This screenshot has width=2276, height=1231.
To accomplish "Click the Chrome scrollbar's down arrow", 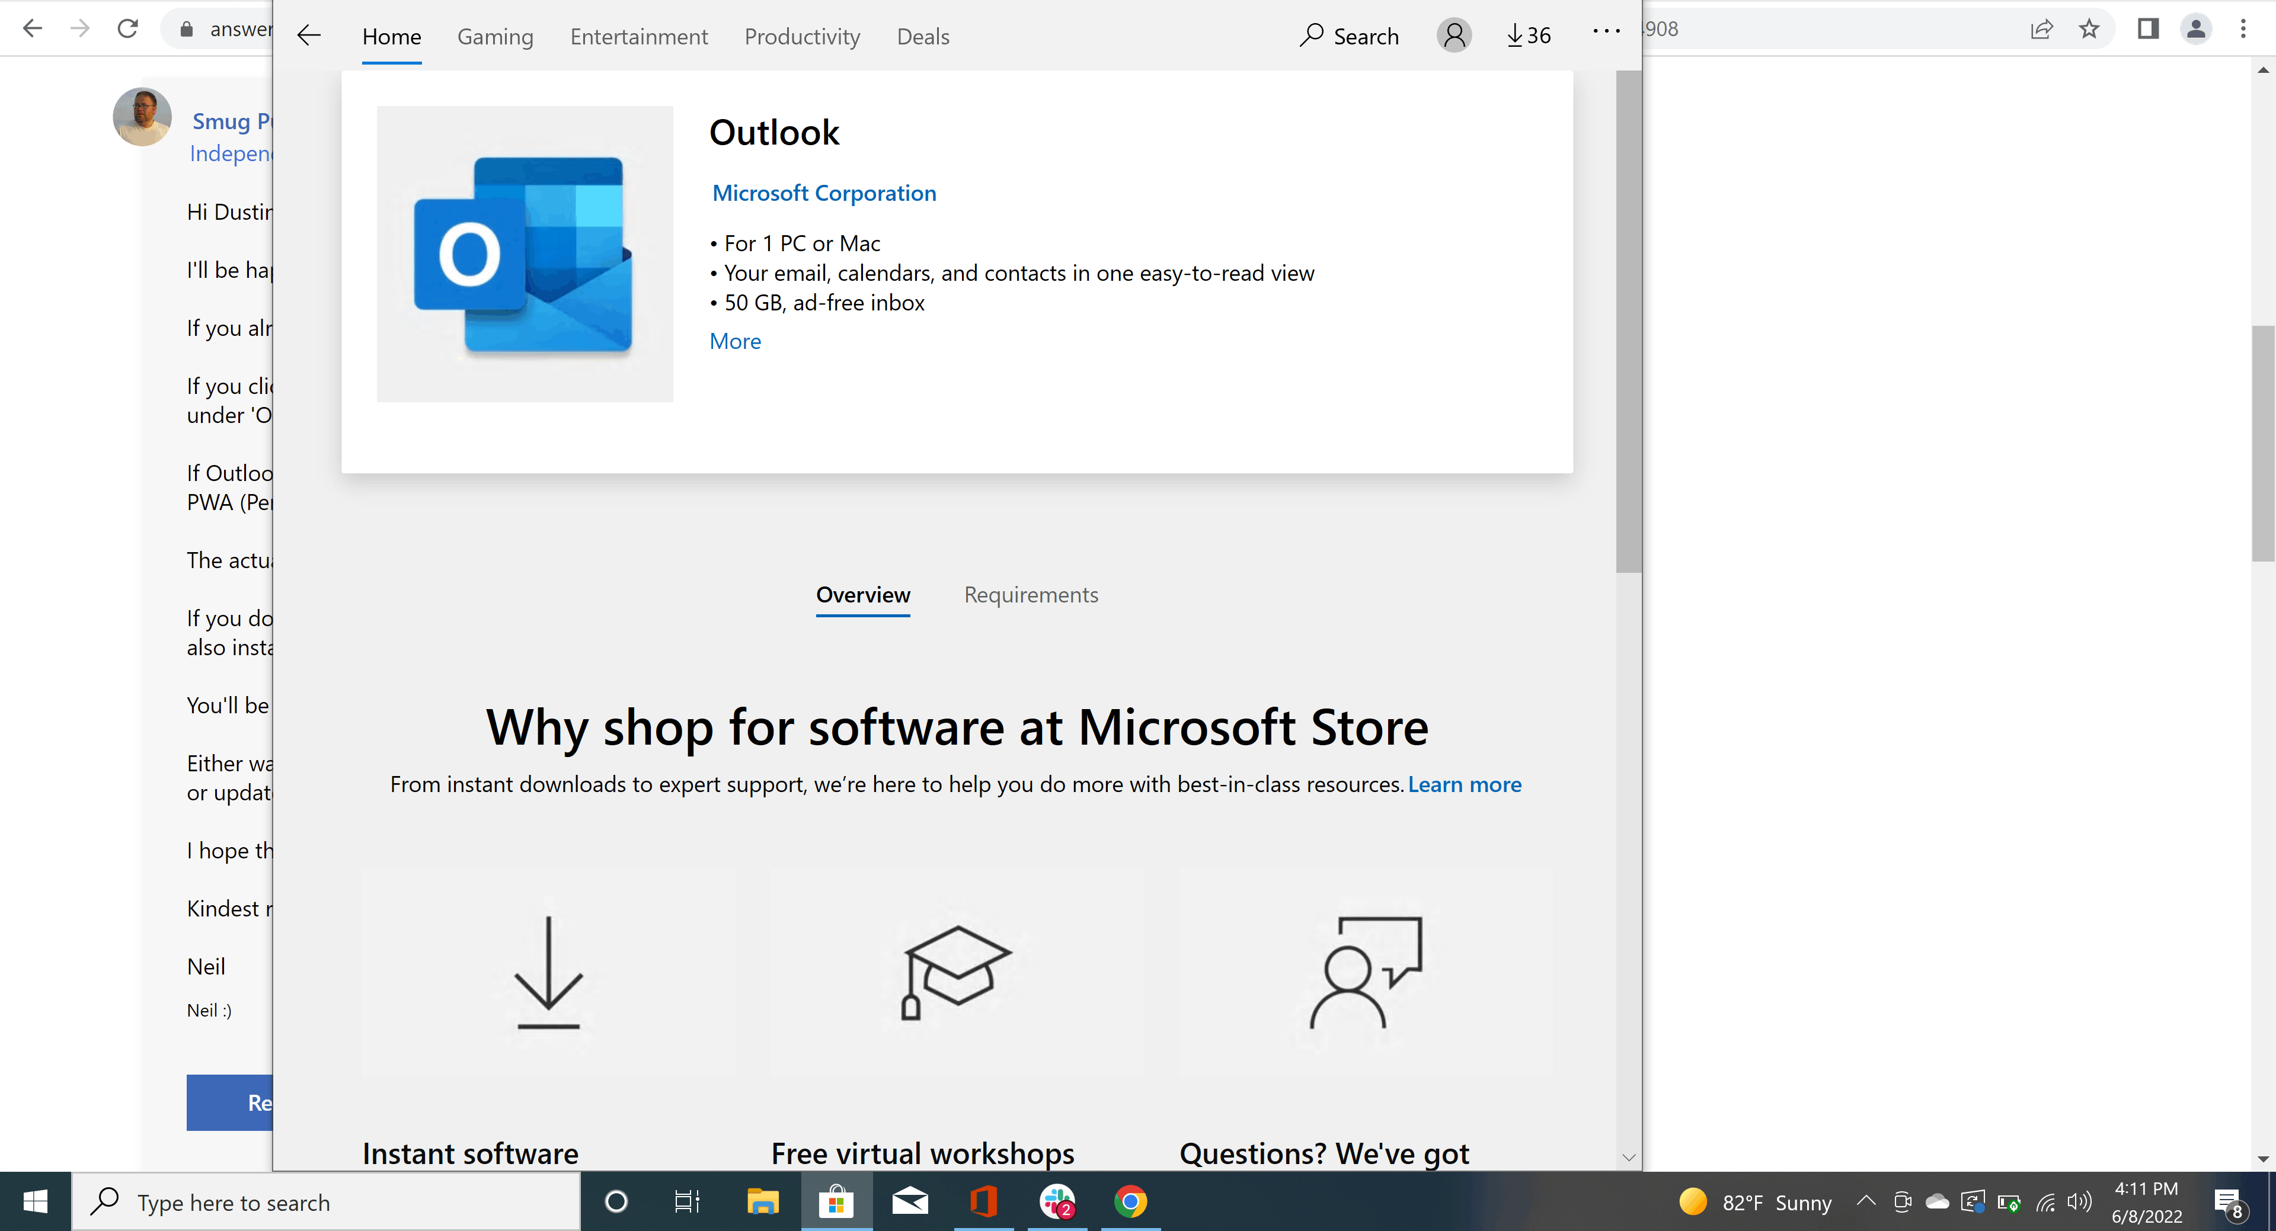I will coord(2263,1159).
